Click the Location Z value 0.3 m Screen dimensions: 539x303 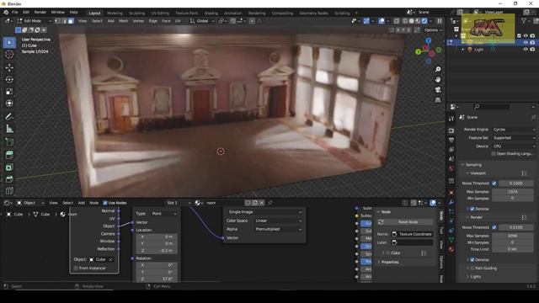click(x=157, y=251)
